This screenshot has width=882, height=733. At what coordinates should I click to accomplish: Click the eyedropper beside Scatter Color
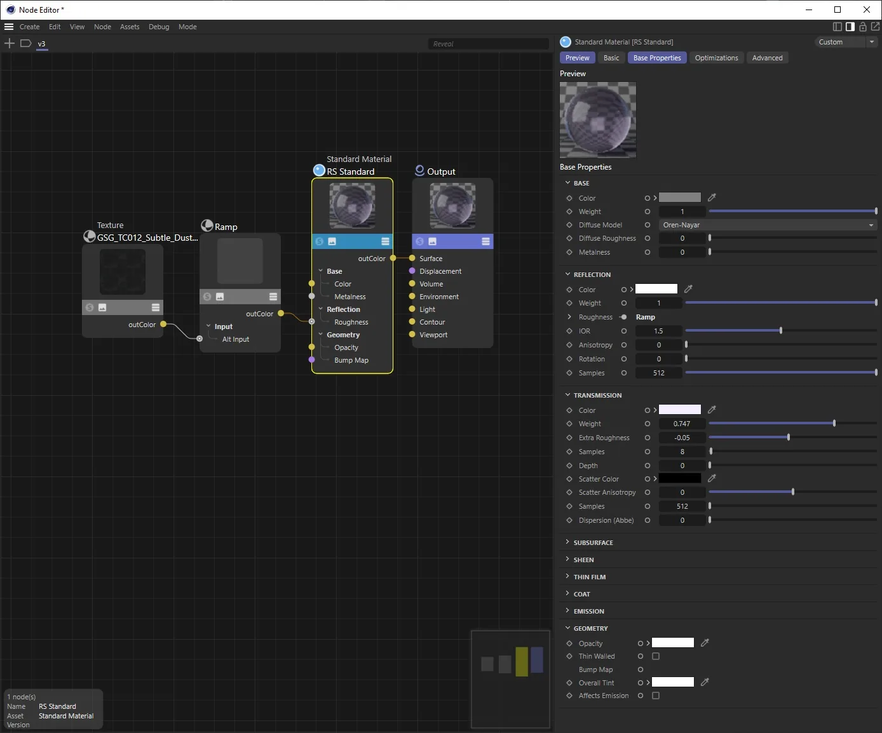712,478
